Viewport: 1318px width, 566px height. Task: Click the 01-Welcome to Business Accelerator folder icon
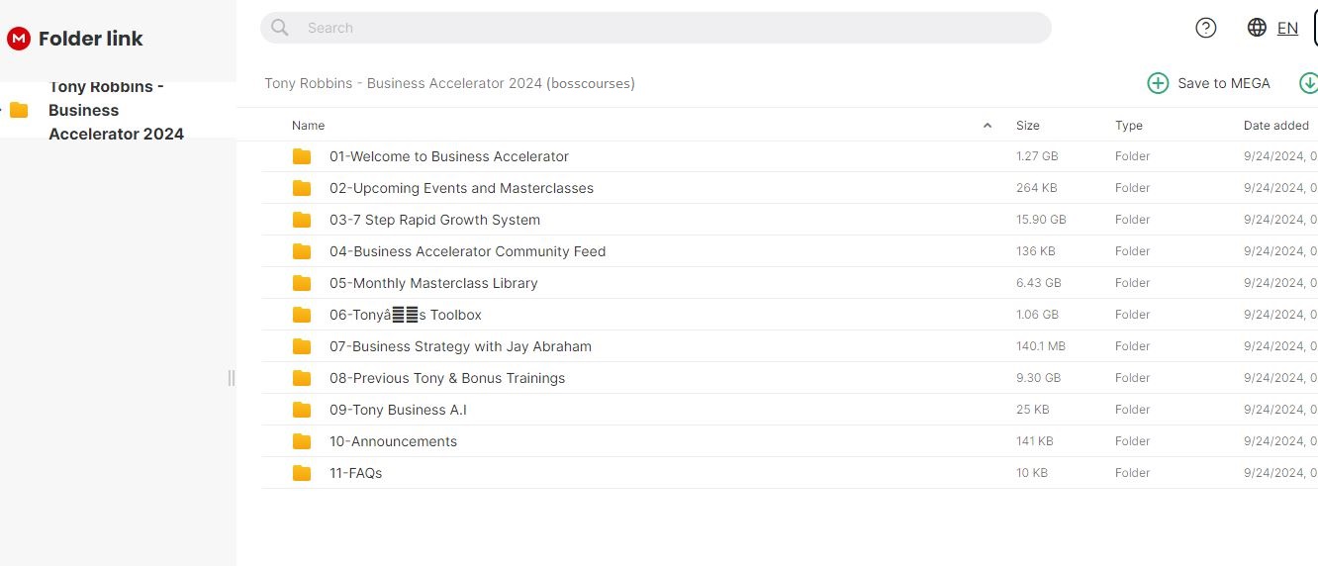click(x=302, y=156)
